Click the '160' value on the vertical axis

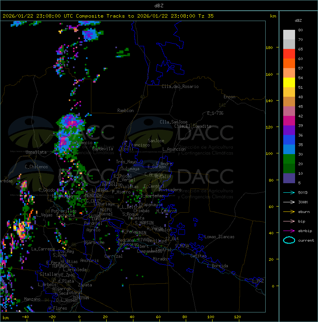click(x=269, y=74)
